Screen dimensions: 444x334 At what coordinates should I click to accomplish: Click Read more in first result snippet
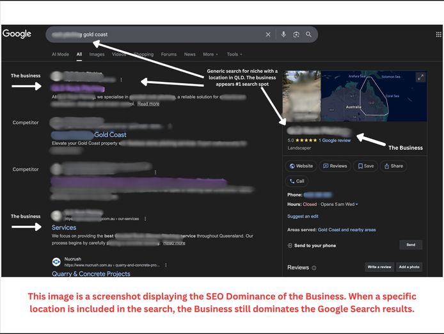click(148, 104)
